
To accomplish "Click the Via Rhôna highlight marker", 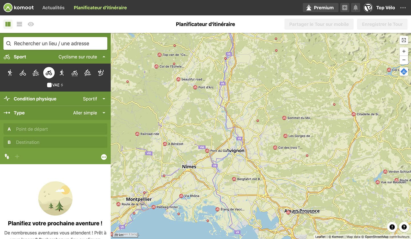I will tap(181, 196).
